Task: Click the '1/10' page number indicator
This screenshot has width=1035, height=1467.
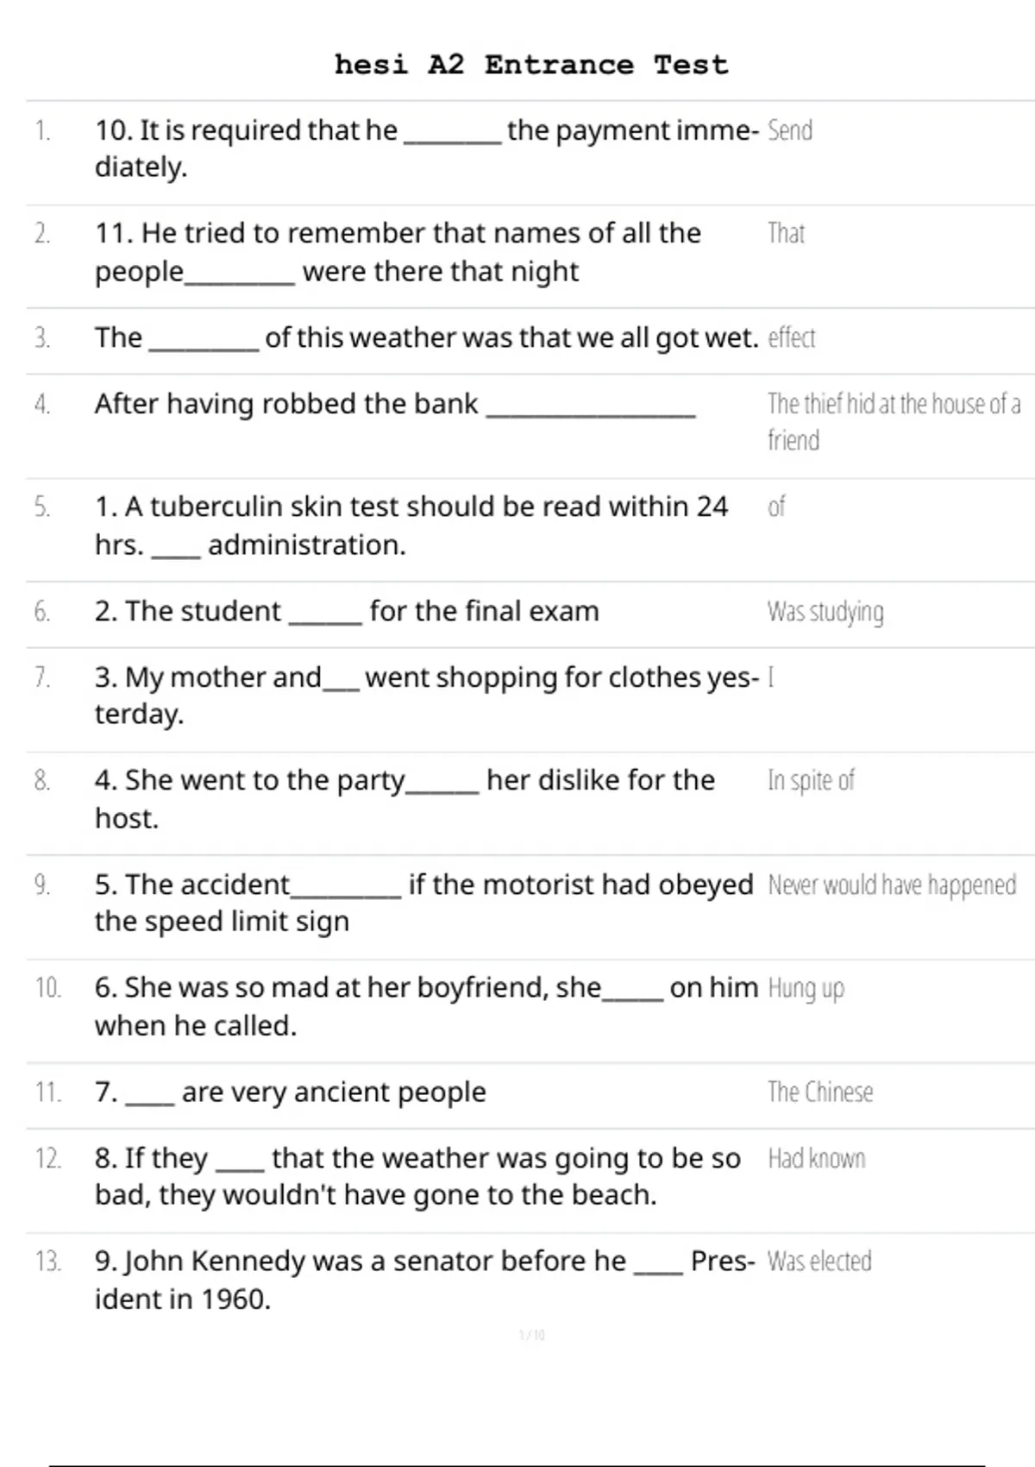Action: [x=532, y=1336]
